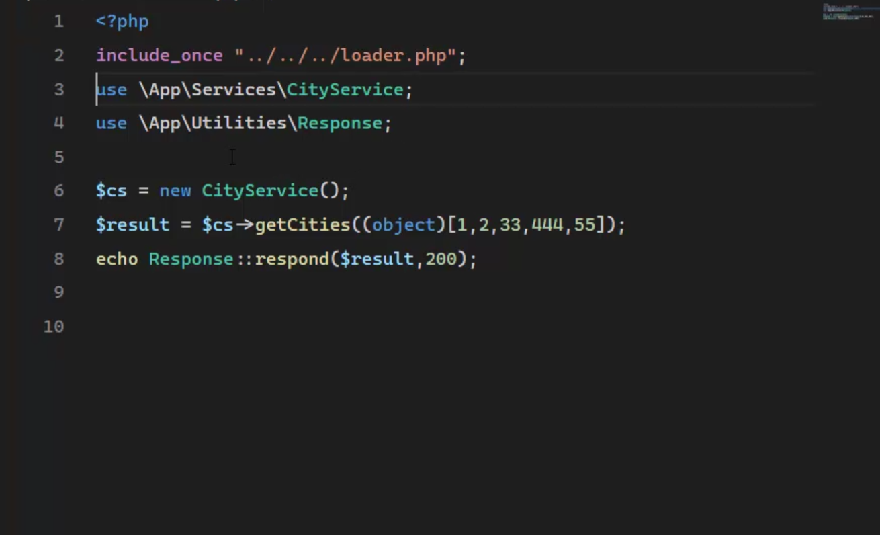The height and width of the screenshot is (535, 880).
Task: Click the $cs variable on line 6
Action: 112,191
